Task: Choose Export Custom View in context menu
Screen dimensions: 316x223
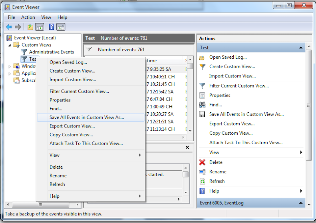Action: click(x=91, y=126)
